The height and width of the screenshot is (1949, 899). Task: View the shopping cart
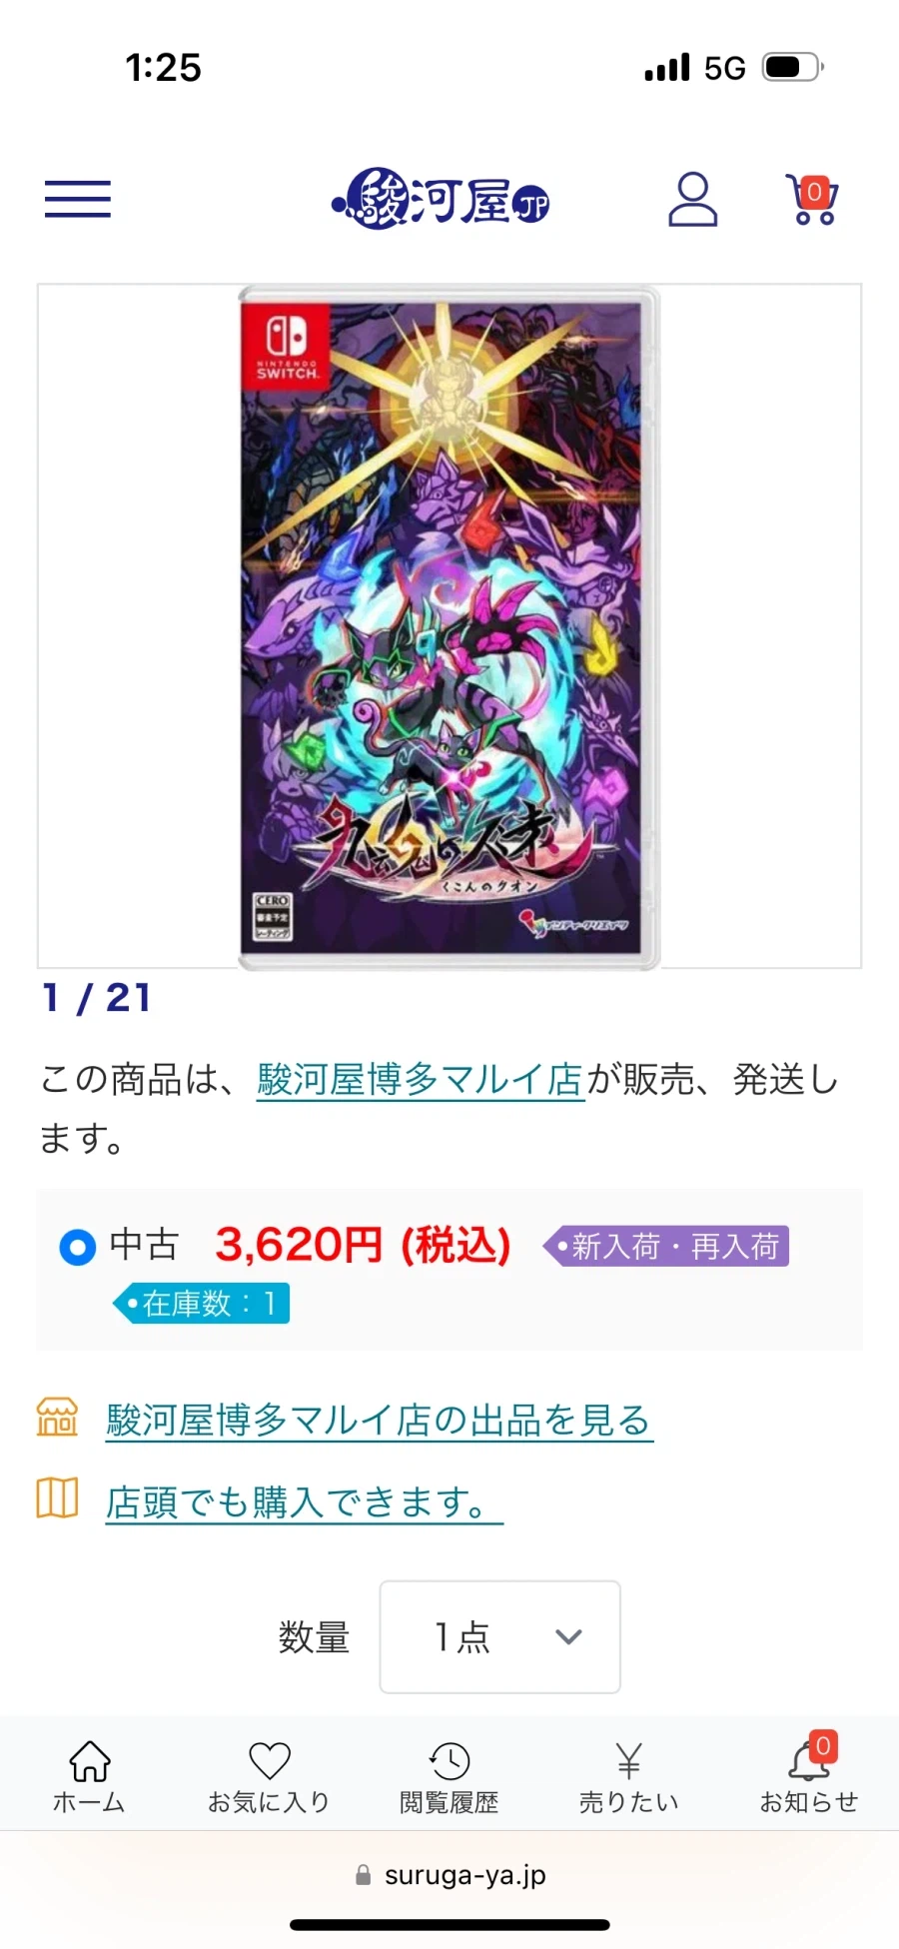812,199
